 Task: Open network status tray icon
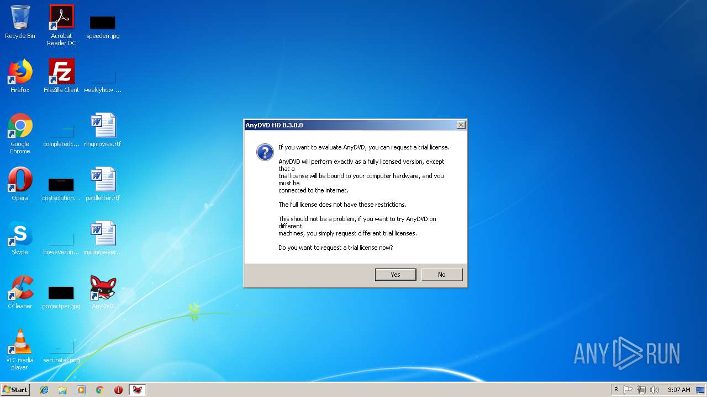[641, 390]
